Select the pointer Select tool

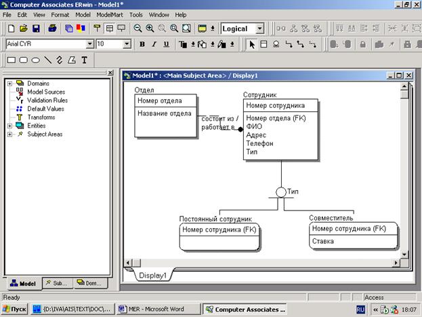[253, 44]
